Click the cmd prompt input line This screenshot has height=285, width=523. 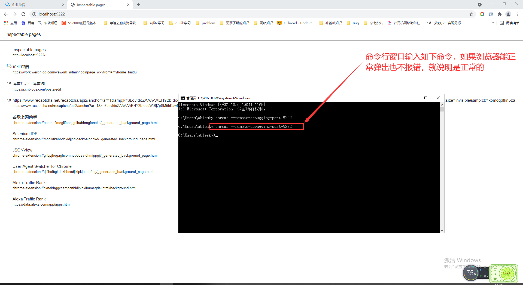(198, 135)
